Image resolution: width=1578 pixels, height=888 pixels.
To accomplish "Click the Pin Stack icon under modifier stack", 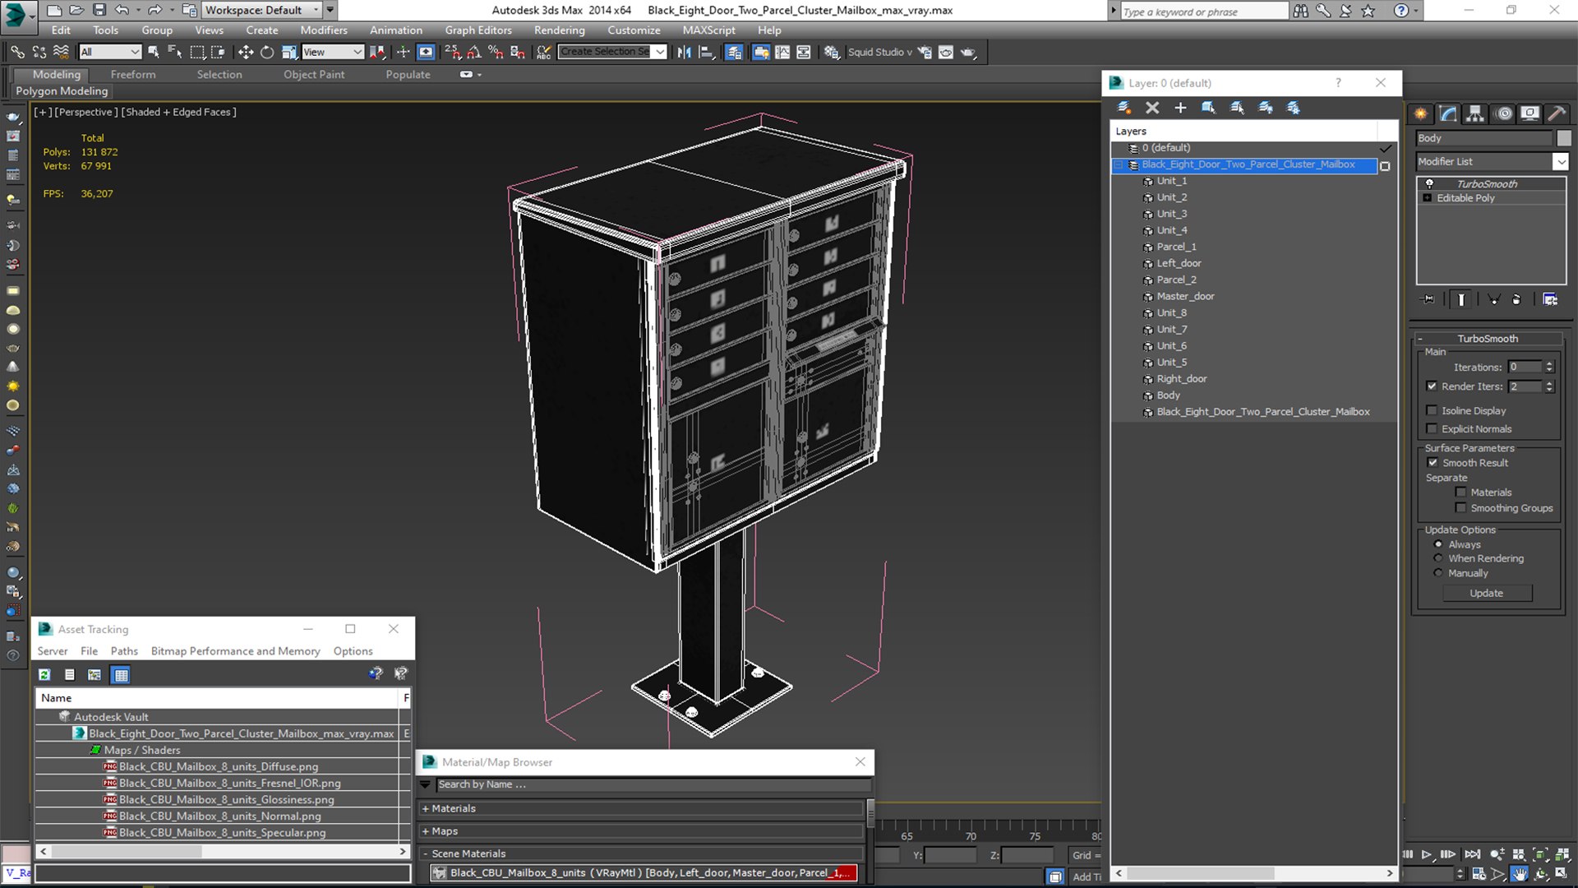I will 1428,299.
